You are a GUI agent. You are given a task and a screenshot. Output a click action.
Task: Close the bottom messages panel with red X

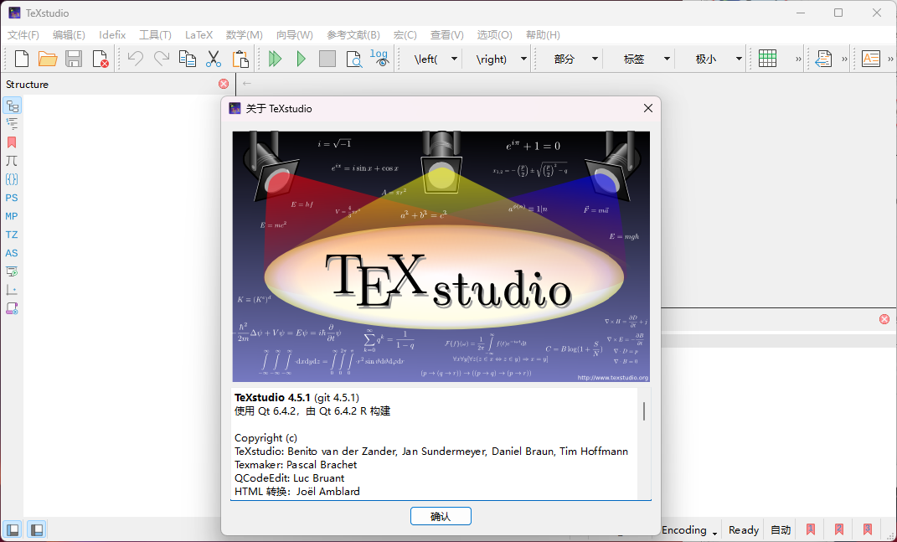point(884,319)
